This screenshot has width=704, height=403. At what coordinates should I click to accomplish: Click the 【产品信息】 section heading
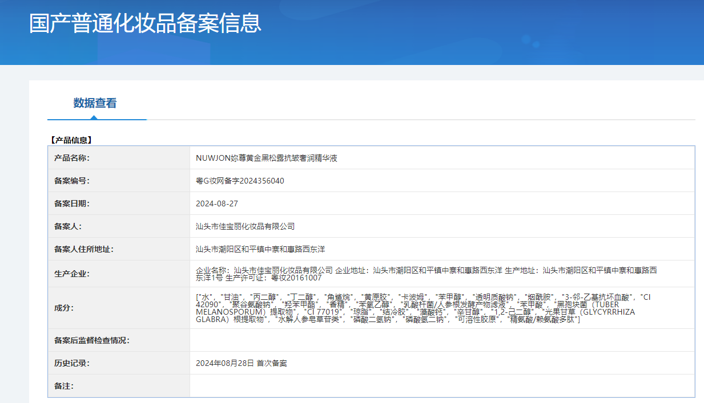[x=71, y=140]
